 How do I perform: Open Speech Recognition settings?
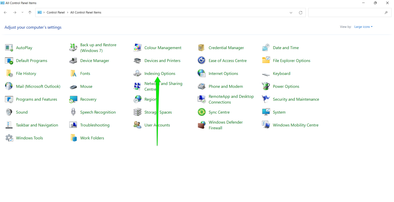[98, 112]
